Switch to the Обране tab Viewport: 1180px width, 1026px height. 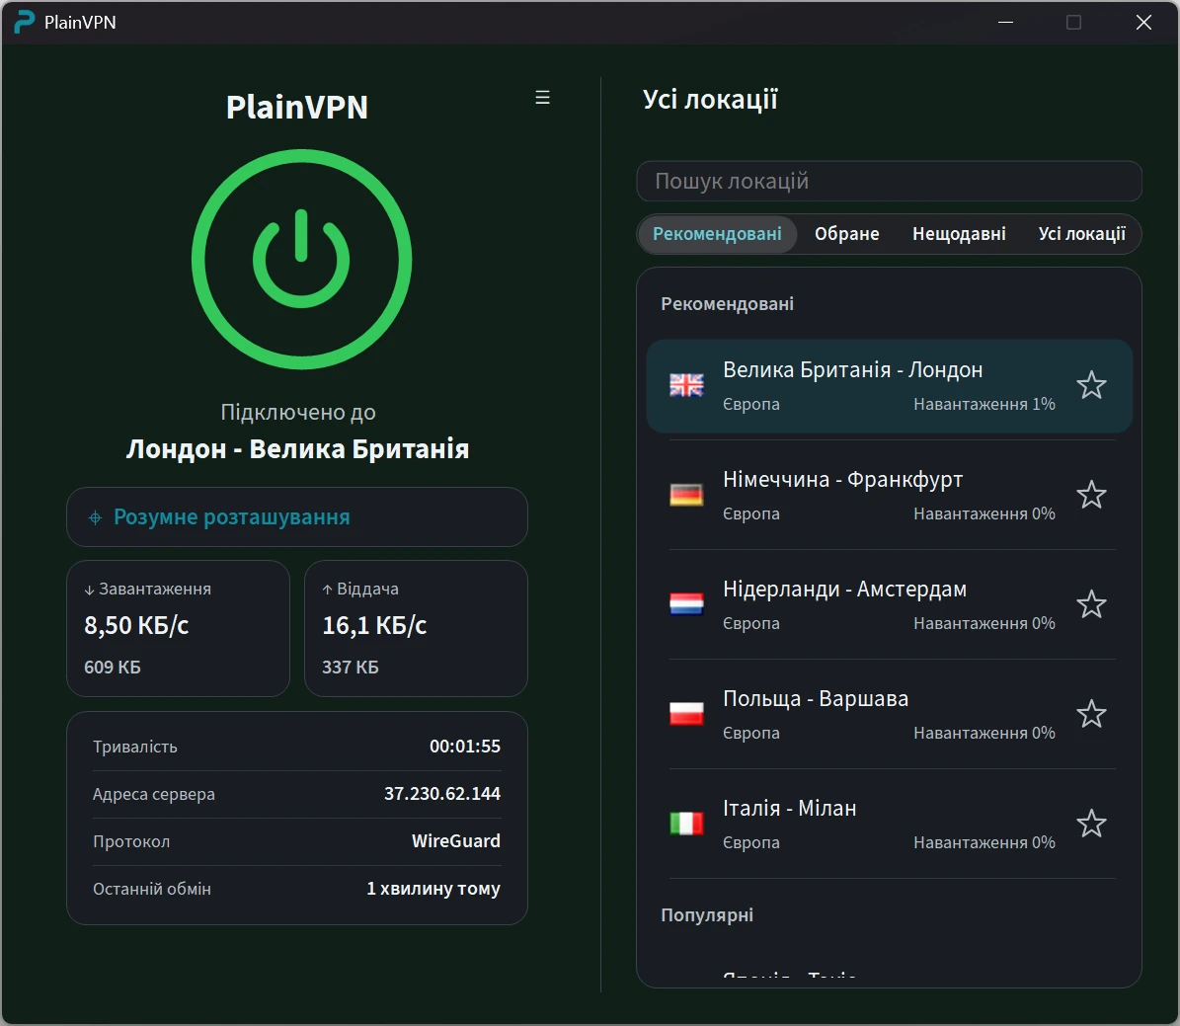click(x=846, y=234)
